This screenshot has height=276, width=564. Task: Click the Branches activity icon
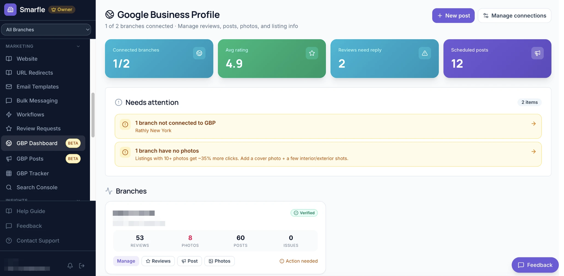(109, 191)
